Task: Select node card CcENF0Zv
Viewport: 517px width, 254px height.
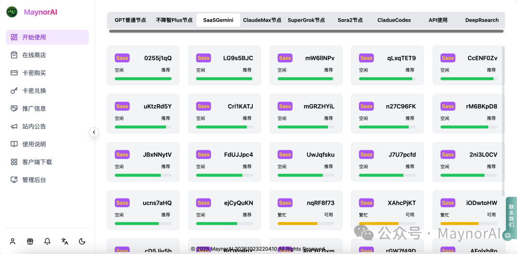Action: pyautogui.click(x=469, y=65)
